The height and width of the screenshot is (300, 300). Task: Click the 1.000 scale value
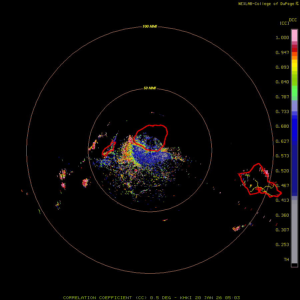(282, 37)
